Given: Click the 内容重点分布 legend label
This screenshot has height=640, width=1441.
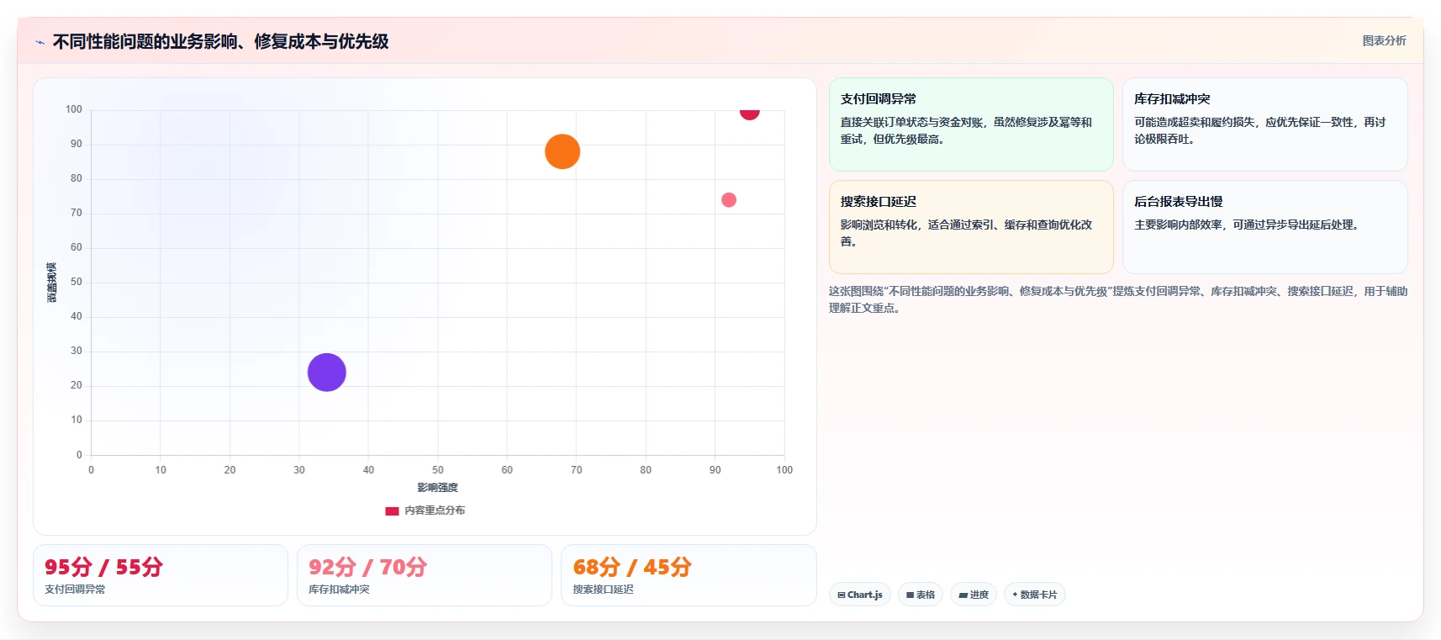Looking at the screenshot, I should click(x=435, y=510).
